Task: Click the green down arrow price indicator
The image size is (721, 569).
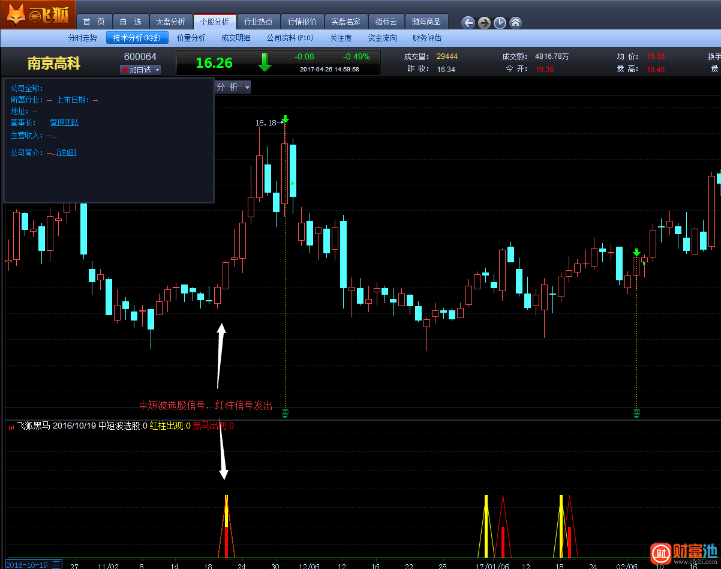Action: [265, 62]
